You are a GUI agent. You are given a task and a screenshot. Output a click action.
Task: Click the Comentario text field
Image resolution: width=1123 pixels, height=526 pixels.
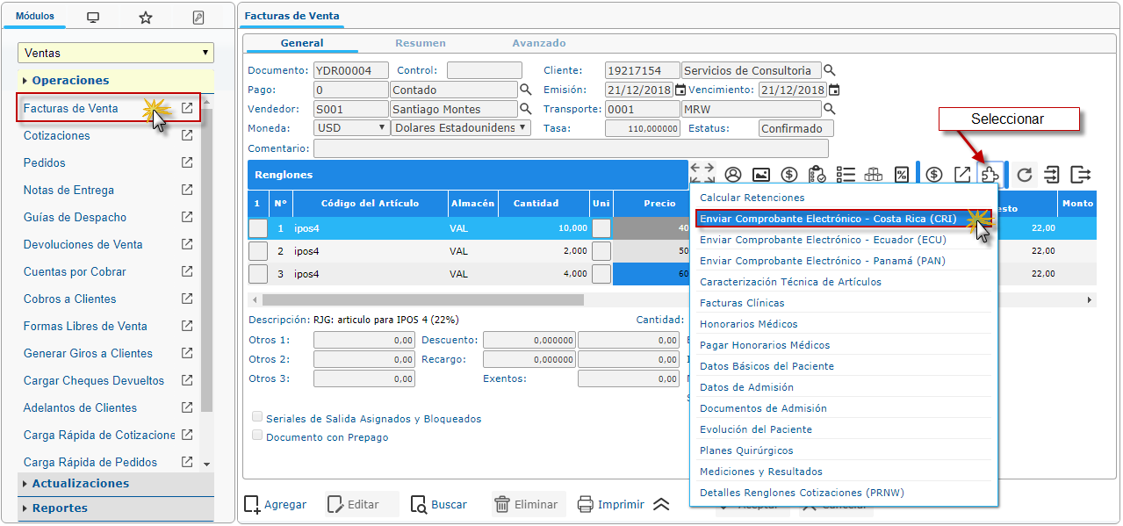570,148
